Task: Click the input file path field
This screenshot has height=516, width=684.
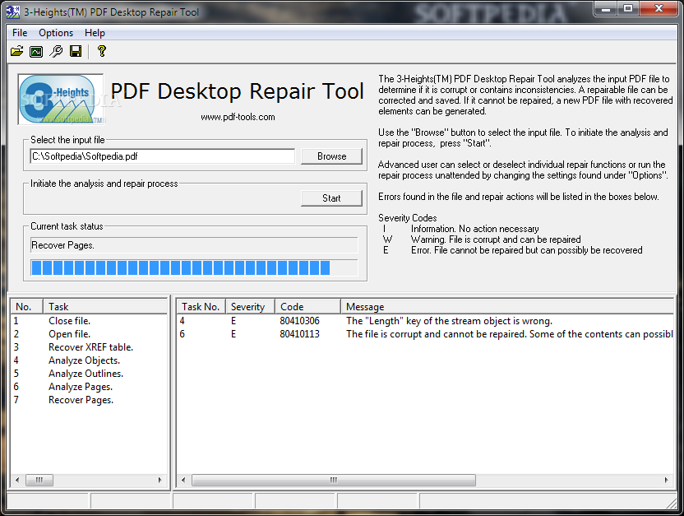Action: click(x=162, y=156)
